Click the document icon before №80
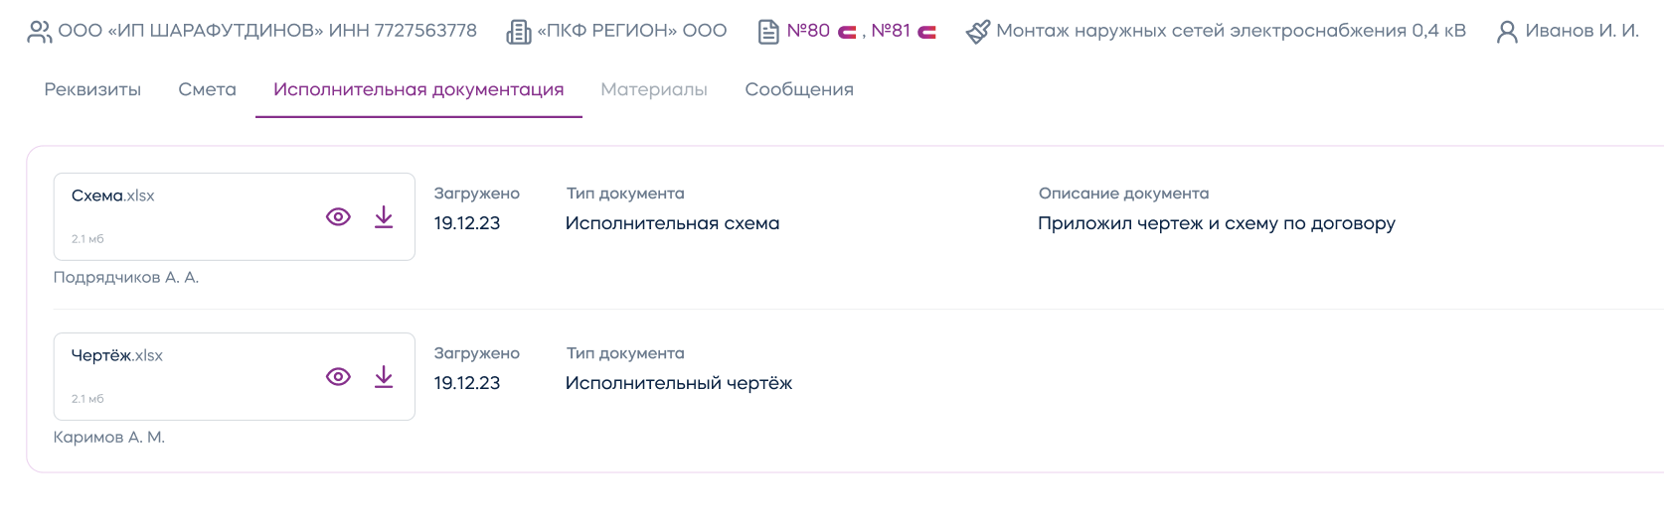 pyautogui.click(x=768, y=32)
